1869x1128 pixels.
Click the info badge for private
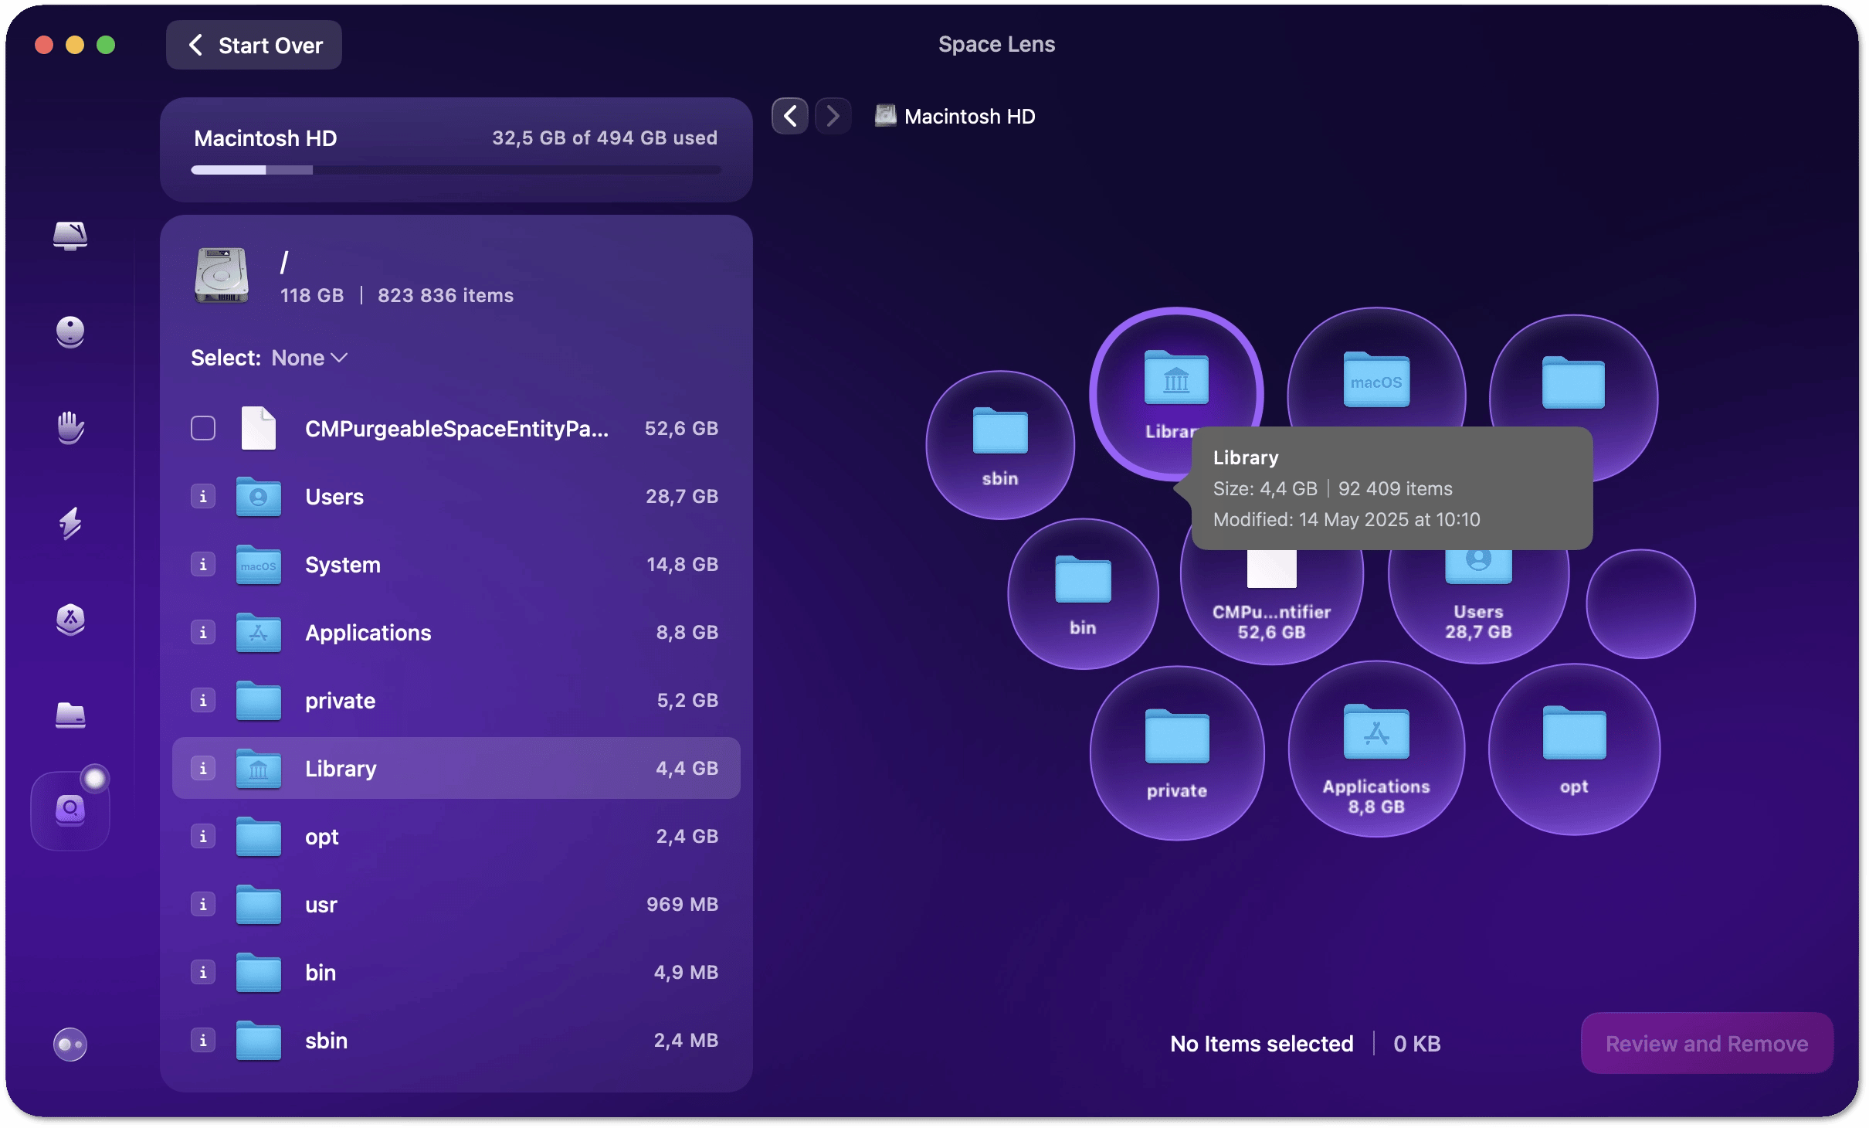click(203, 700)
